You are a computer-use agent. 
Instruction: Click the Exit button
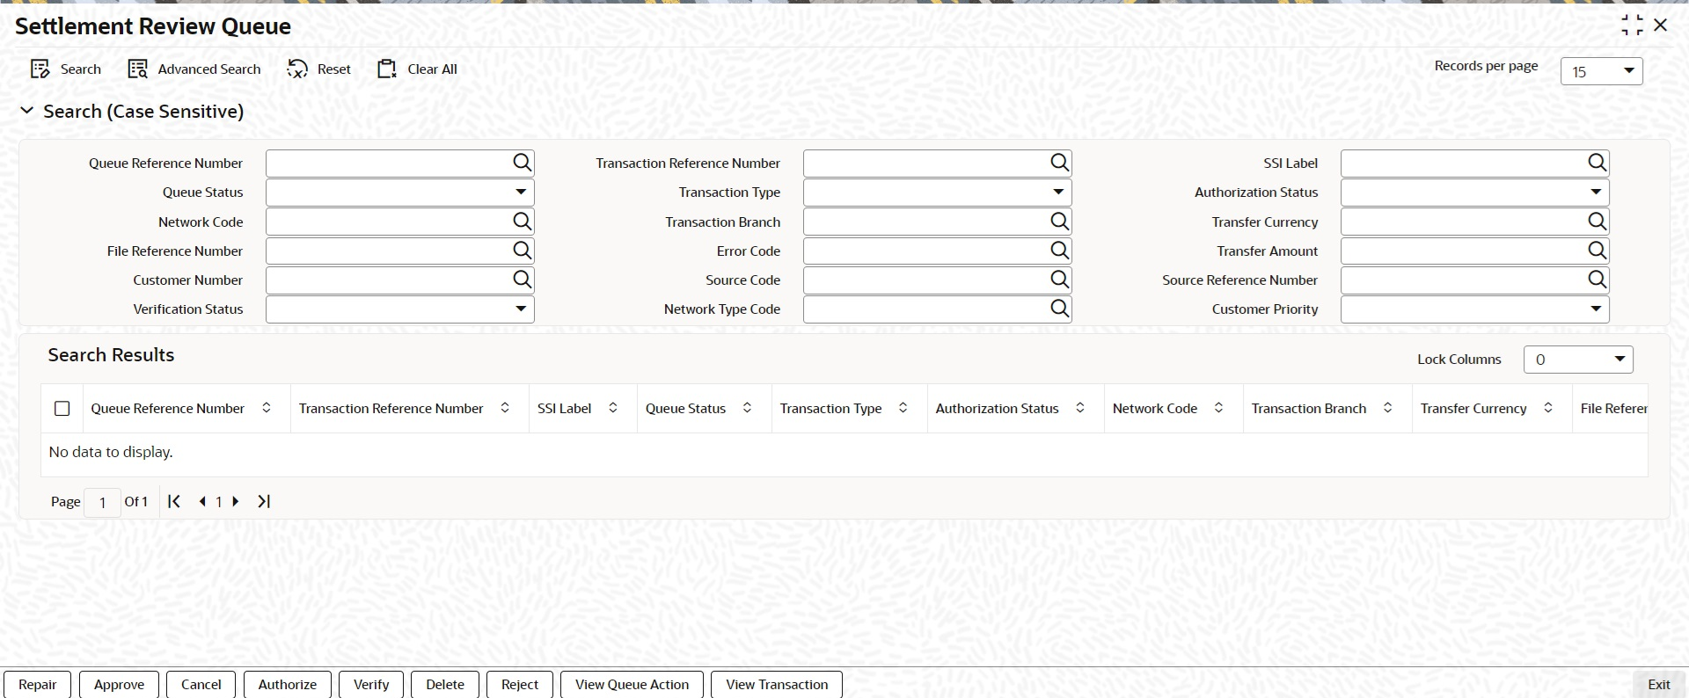(1659, 685)
